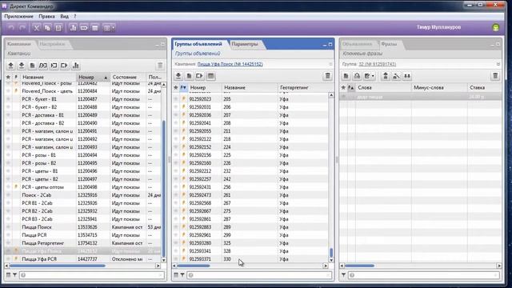Open statistics chart icon in top toolbar
The height and width of the screenshot is (288, 512).
click(x=73, y=28)
